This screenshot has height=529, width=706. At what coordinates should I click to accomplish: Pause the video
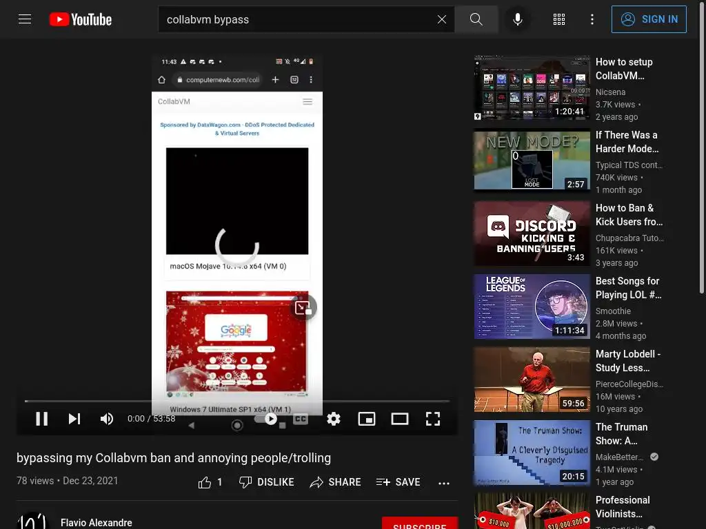coord(42,419)
